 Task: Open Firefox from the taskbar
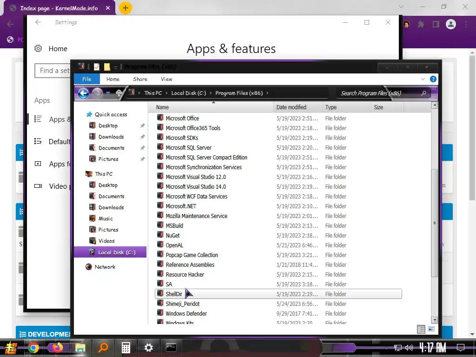[57, 348]
